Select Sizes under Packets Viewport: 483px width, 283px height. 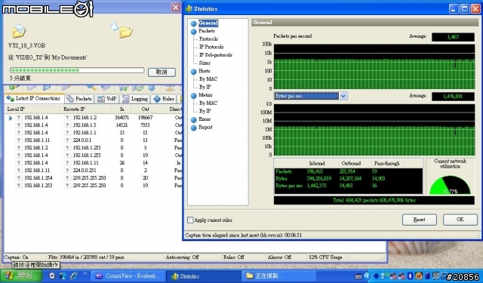click(205, 63)
